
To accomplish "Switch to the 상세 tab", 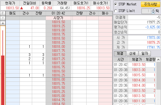I will pyautogui.click(x=132, y=54).
